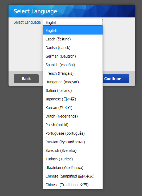142x196 pixels.
Task: Select Chinese Simplified option
Action: click(x=73, y=176)
